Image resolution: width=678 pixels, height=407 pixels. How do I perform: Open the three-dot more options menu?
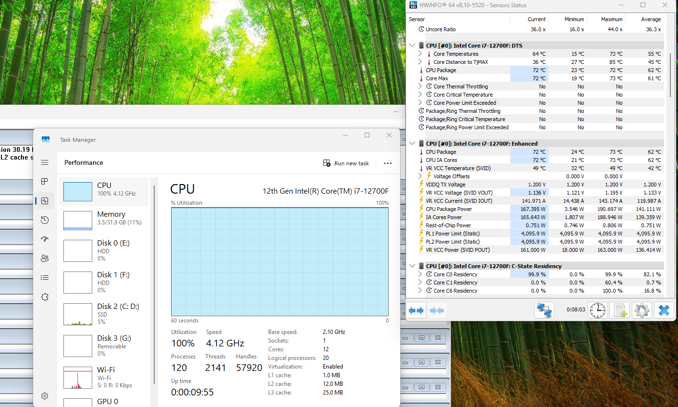388,163
